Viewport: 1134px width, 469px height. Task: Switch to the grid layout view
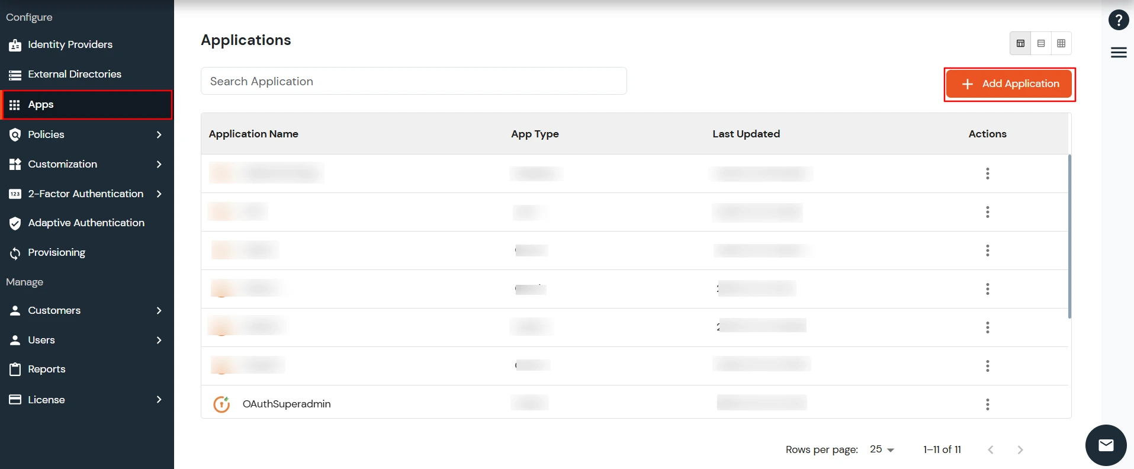(1061, 43)
